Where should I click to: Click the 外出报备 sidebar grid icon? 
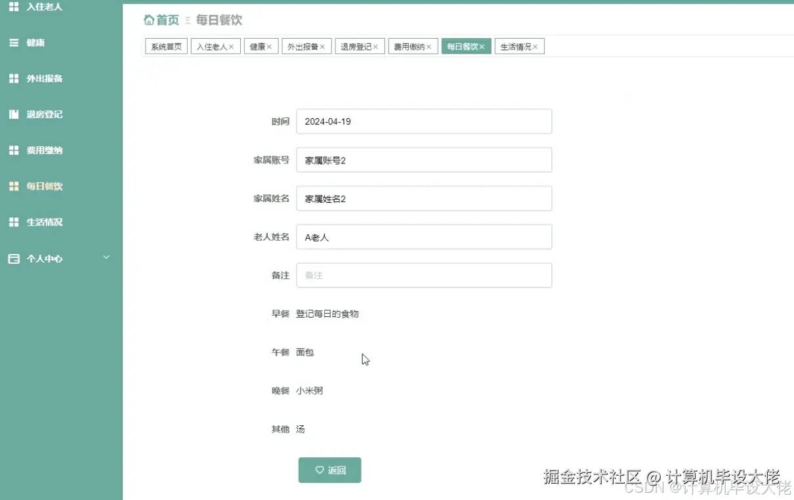pos(14,79)
